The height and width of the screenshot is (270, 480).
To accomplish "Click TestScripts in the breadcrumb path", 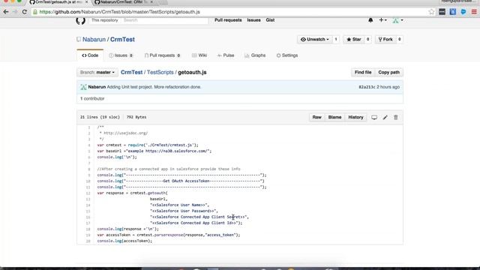I will (x=160, y=73).
